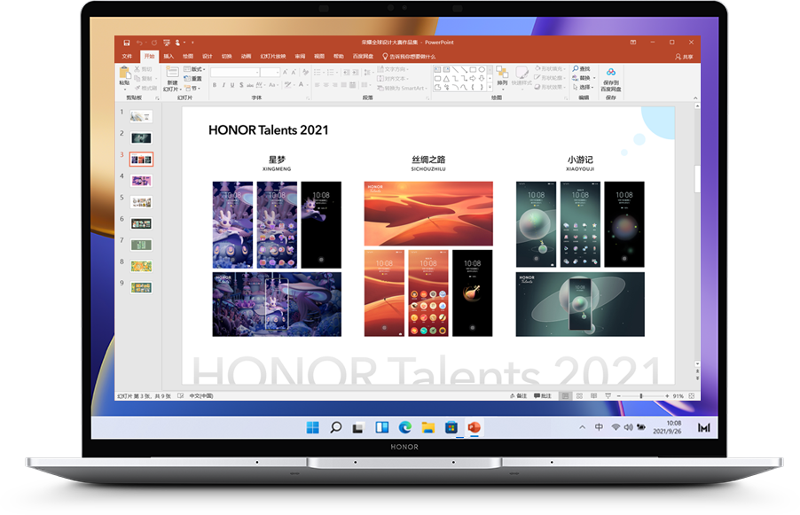Switch to the Design (设计) tab
The height and width of the screenshot is (515, 800).
[x=208, y=56]
